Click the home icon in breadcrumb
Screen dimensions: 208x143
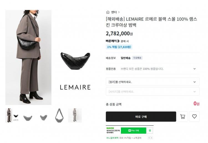[108, 12]
